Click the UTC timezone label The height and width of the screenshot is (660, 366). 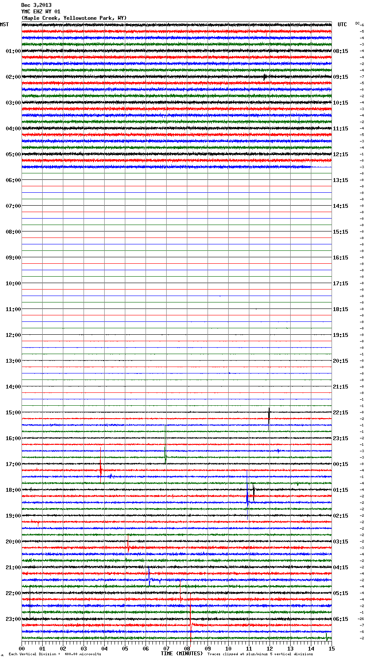(x=342, y=25)
